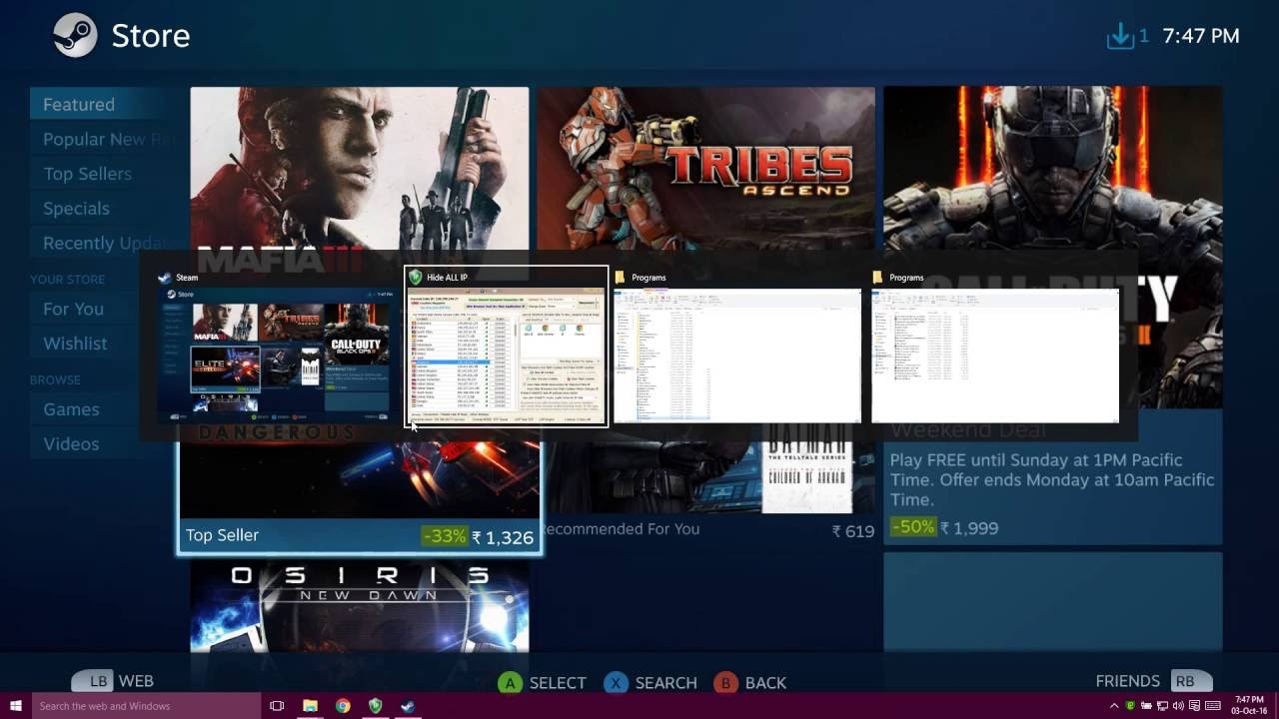The image size is (1279, 719).
Task: Switch to the Hide ALL IP window thumbnail
Action: tap(507, 347)
